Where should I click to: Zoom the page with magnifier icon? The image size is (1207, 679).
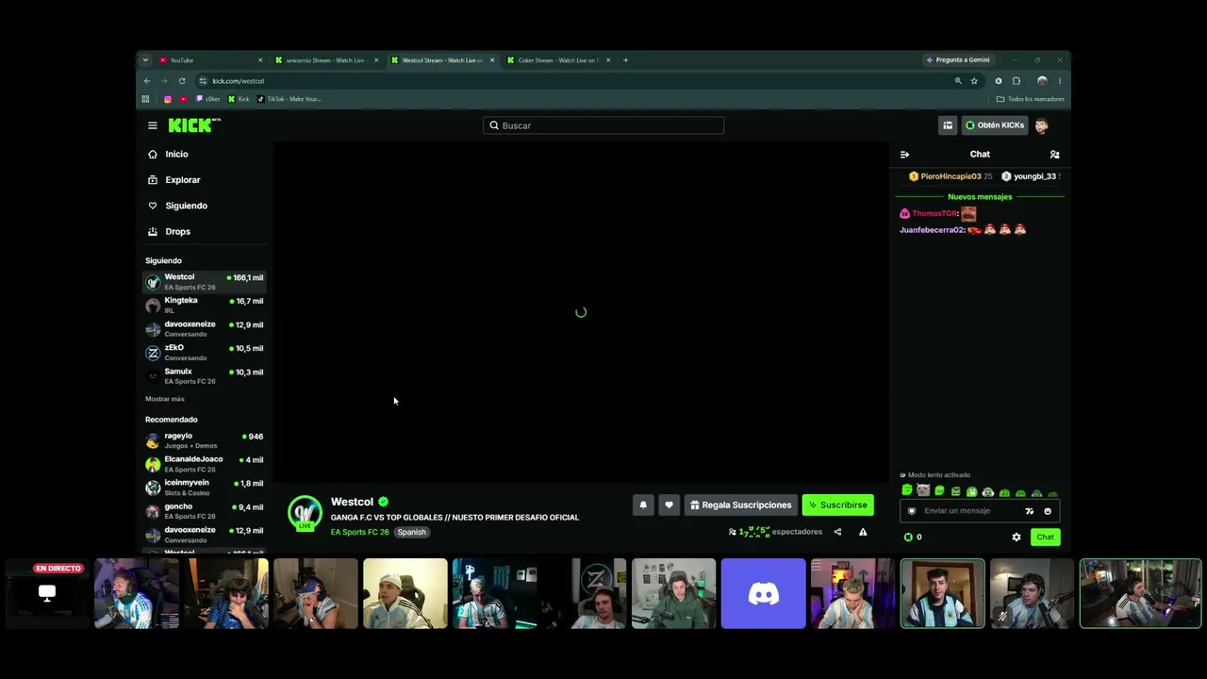[958, 81]
